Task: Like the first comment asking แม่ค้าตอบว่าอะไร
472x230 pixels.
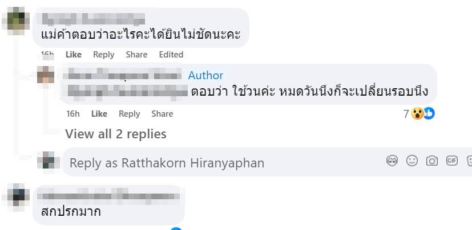Action: tap(74, 55)
